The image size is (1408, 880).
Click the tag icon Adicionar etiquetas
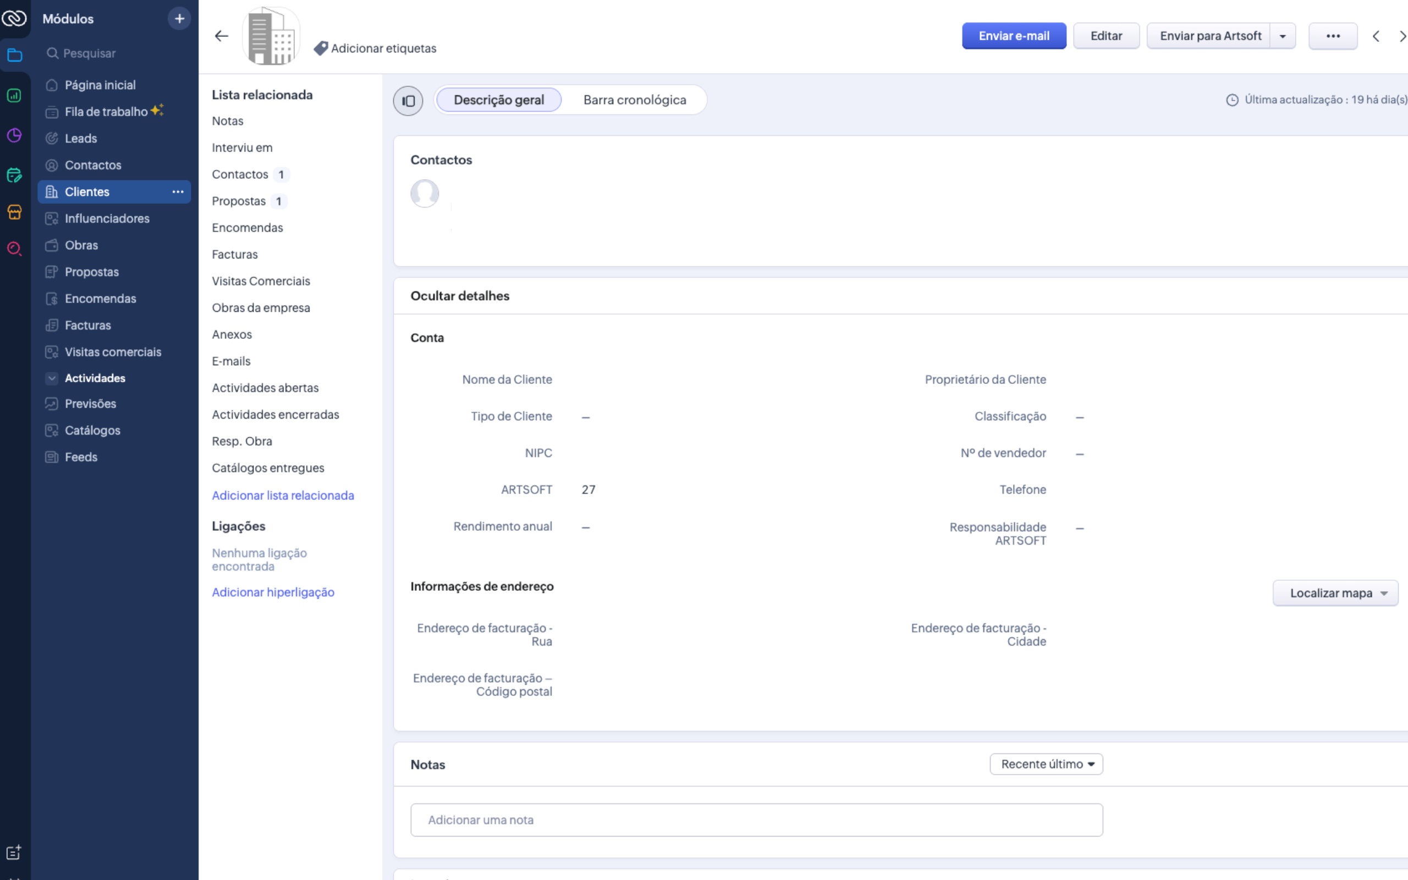click(321, 48)
